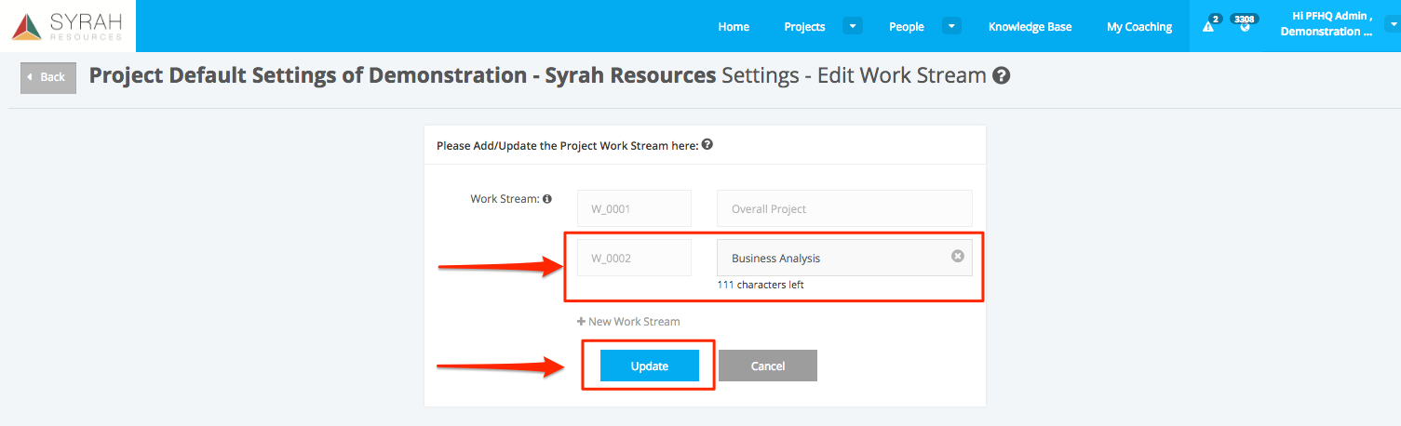Expand the People dropdown arrow
The image size is (1401, 426).
click(x=951, y=26)
